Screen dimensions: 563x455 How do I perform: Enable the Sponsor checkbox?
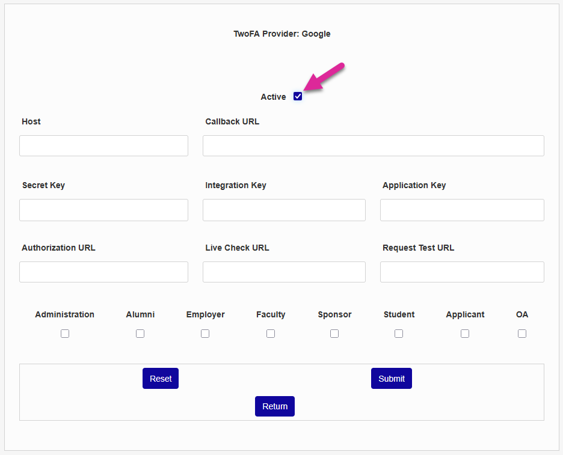(x=334, y=334)
